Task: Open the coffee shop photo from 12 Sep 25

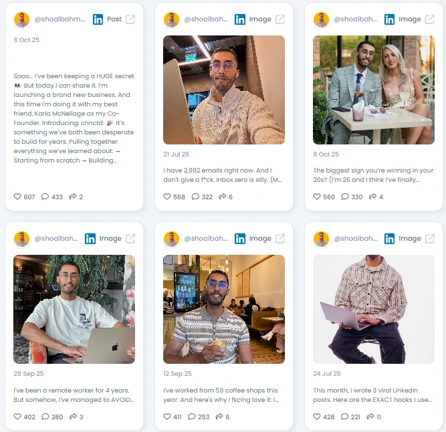Action: coord(224,309)
